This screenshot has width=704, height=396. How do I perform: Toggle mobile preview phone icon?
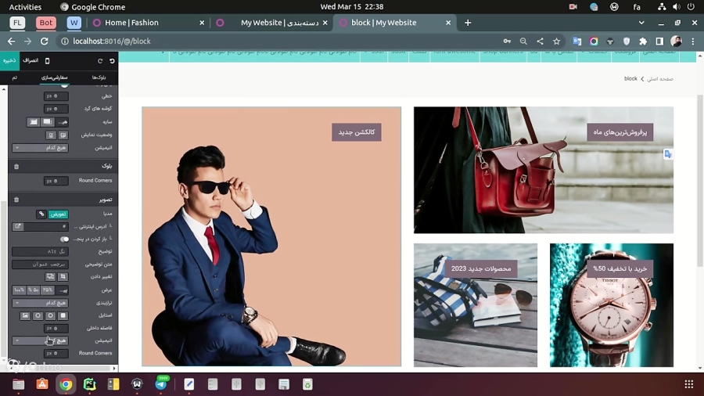47,60
